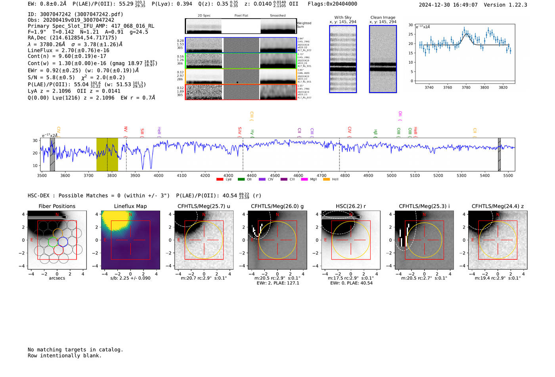The height and width of the screenshot is (377, 555).
Task: Click the green OII legend swatch
Action: click(x=241, y=180)
